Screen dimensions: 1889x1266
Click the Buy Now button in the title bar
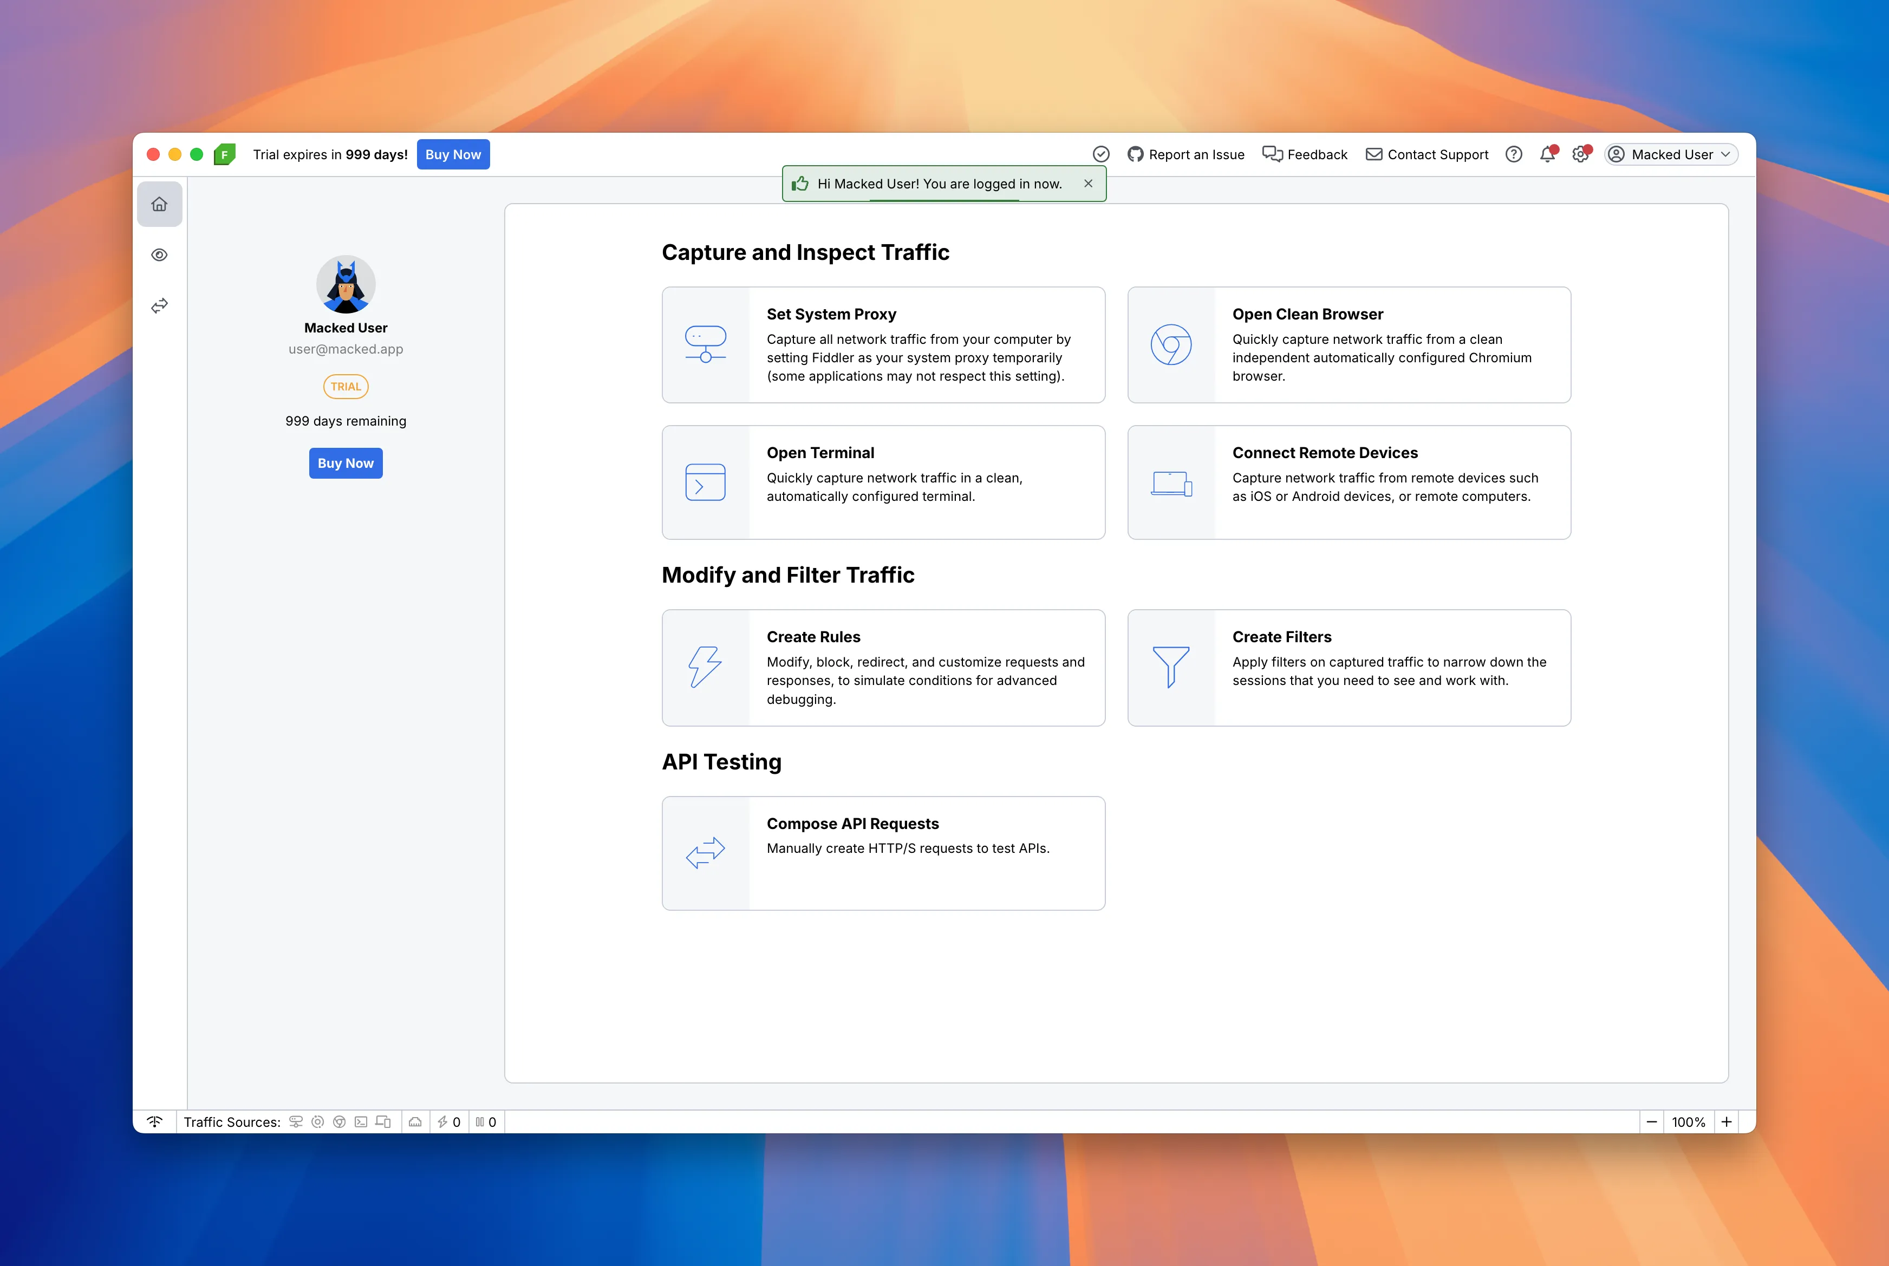[x=453, y=153]
